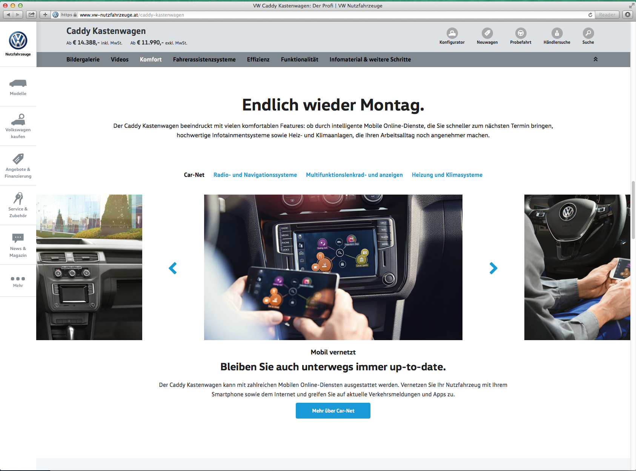This screenshot has width=636, height=471.
Task: Show previous carousel slide with left arrow
Action: coord(173,268)
